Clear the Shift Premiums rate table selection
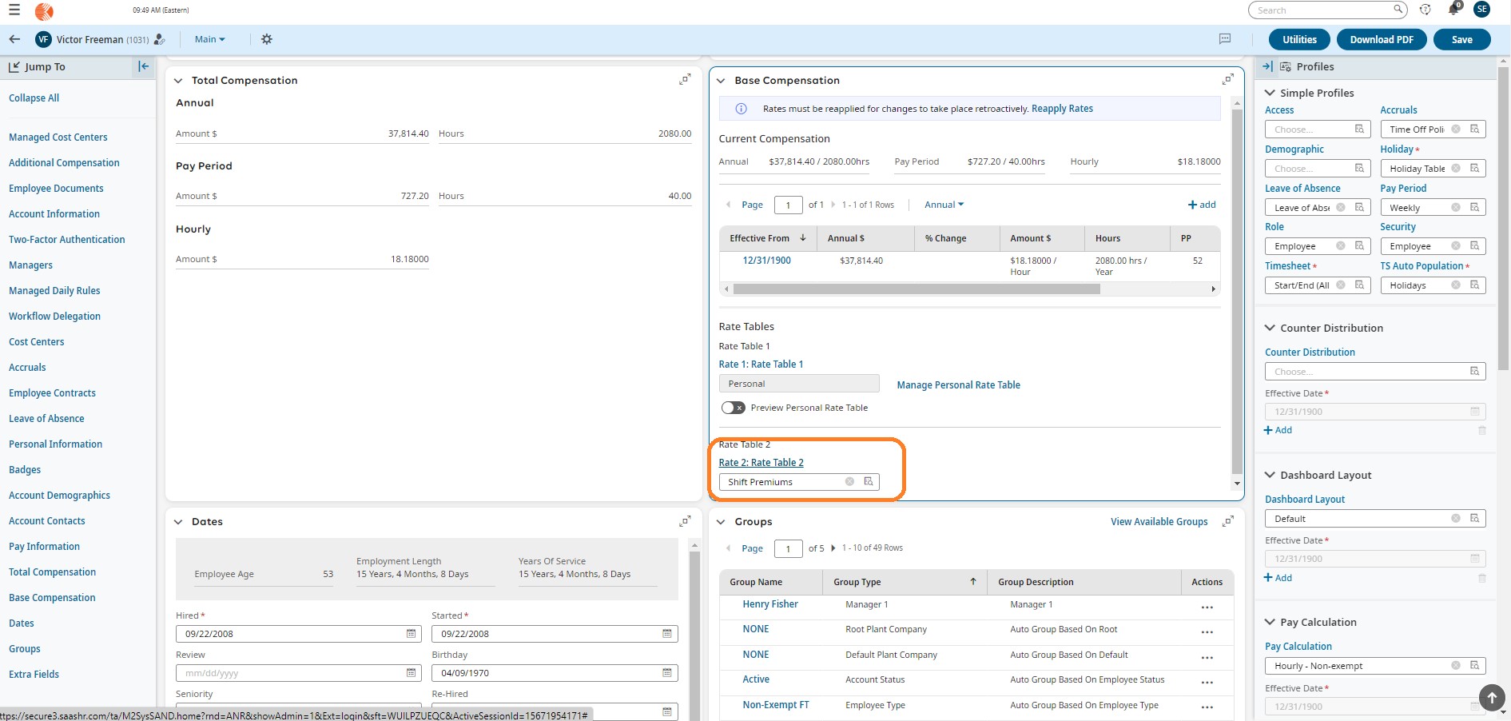The width and height of the screenshot is (1511, 721). click(x=849, y=482)
